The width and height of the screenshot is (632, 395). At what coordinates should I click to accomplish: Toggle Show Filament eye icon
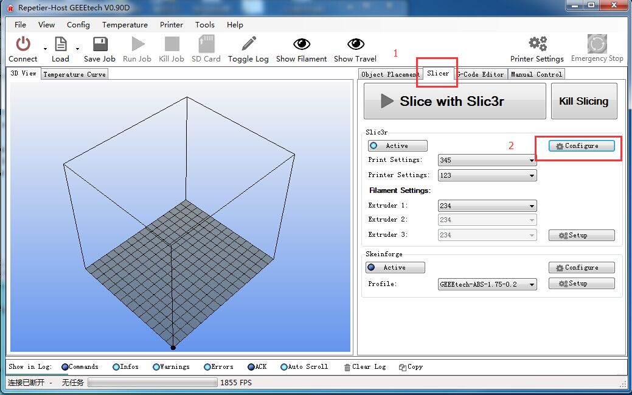click(x=302, y=44)
